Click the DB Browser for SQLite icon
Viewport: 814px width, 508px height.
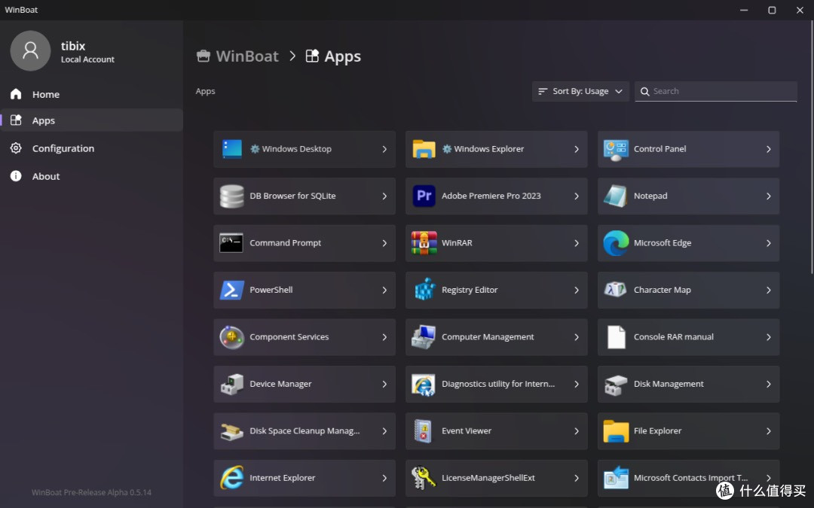point(231,196)
